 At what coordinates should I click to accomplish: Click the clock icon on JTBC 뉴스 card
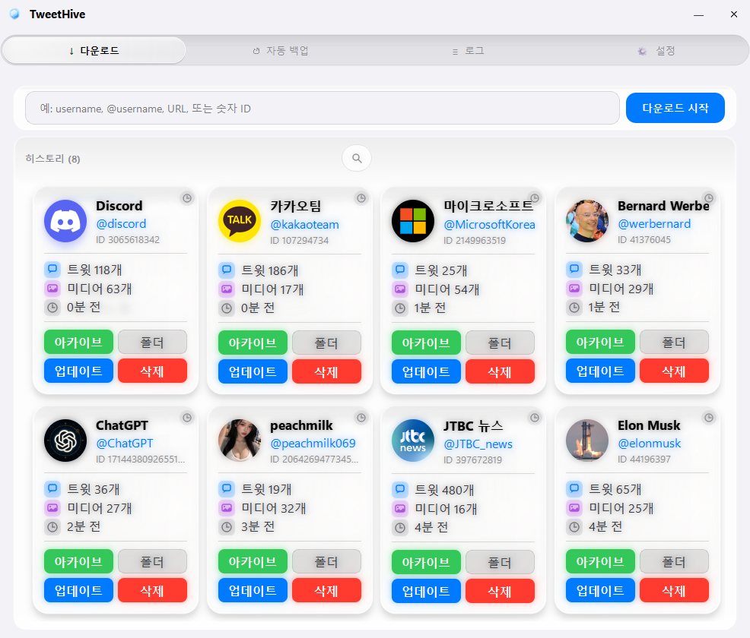[x=535, y=418]
